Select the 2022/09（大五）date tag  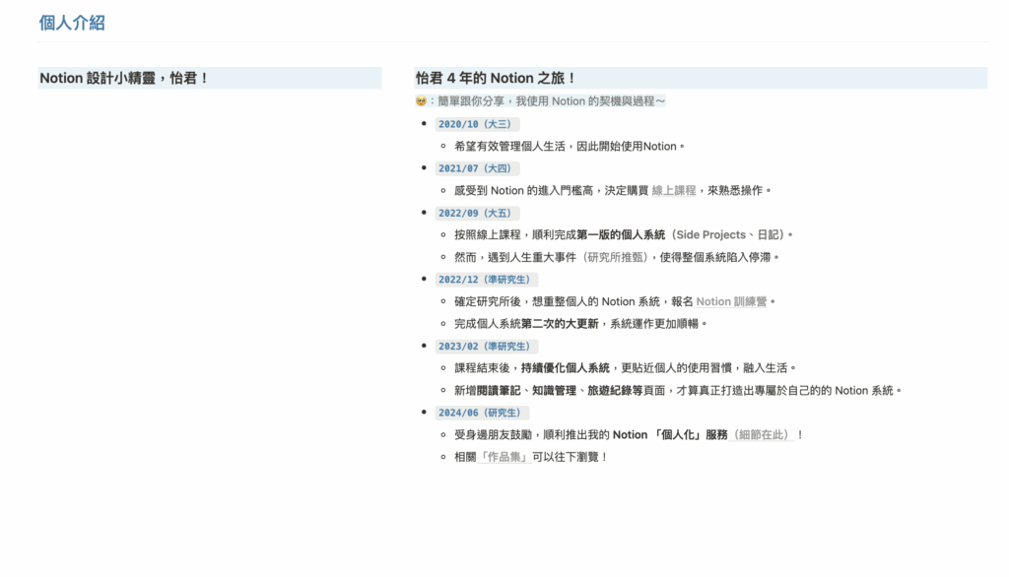[x=475, y=213]
